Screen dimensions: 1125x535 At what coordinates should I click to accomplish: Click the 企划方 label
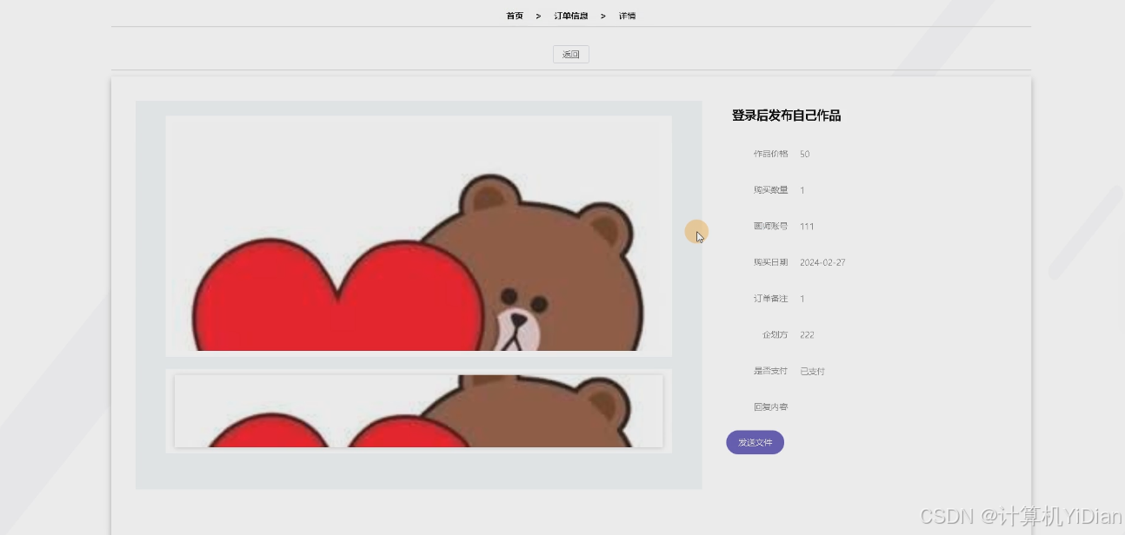(775, 334)
